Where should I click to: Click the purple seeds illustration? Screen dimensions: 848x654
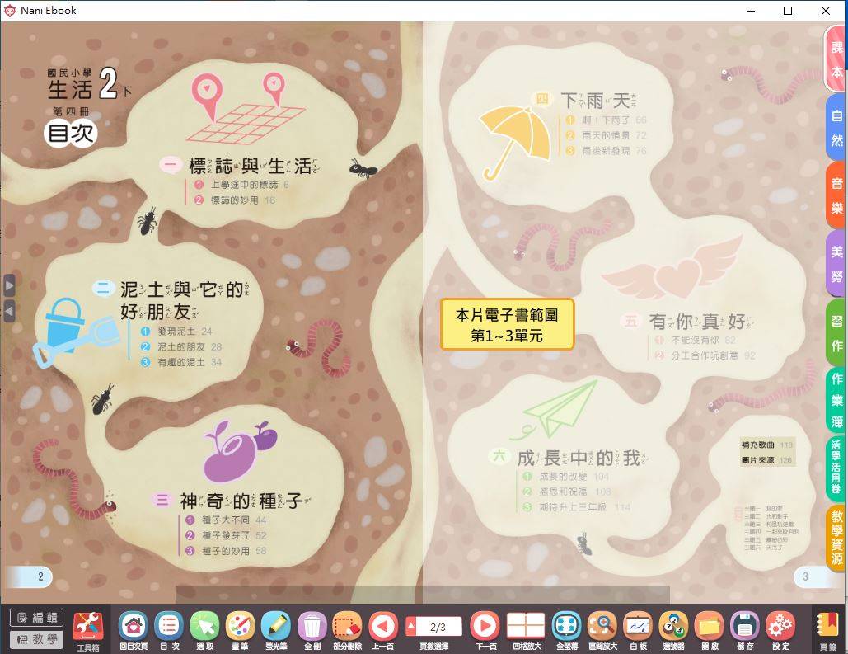tap(240, 452)
